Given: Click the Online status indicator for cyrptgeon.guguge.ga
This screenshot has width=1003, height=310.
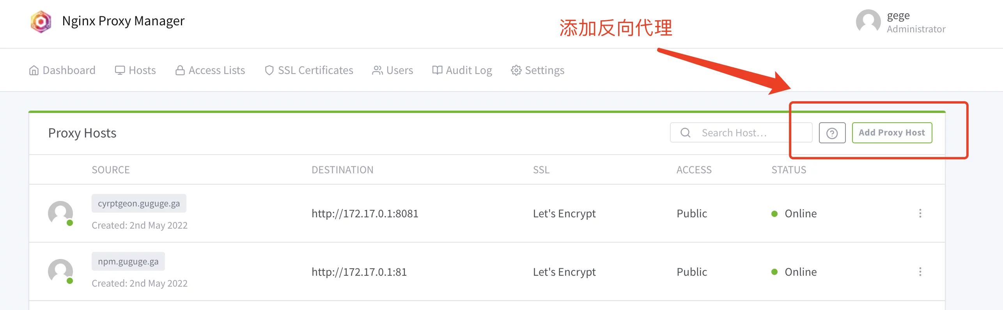Looking at the screenshot, I should click(776, 213).
